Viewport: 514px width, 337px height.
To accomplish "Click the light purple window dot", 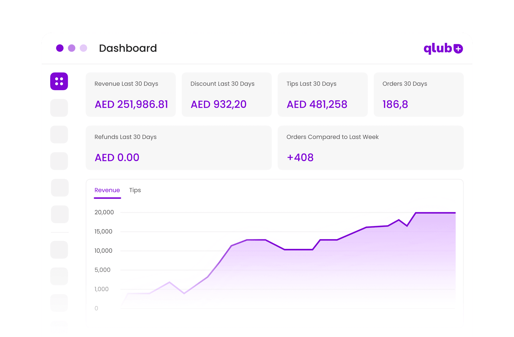I will click(83, 48).
